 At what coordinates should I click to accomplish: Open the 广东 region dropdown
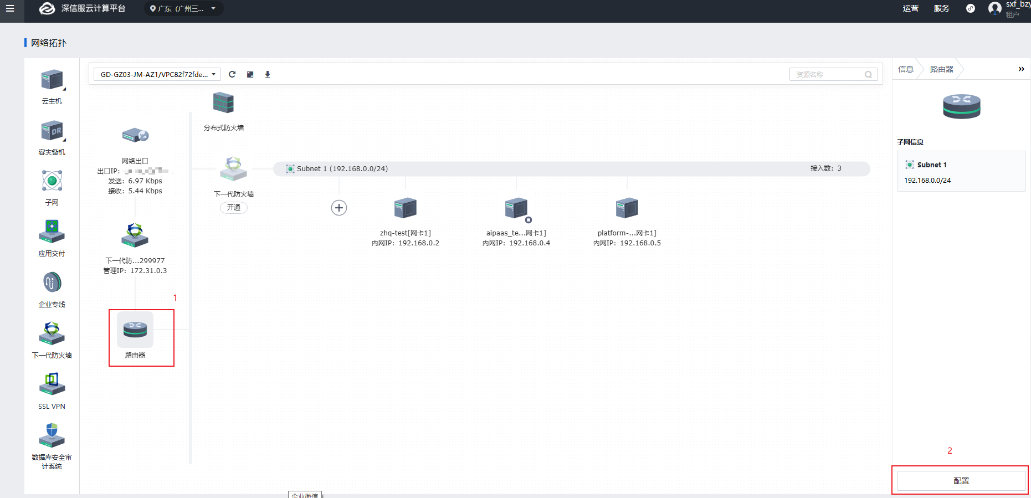click(x=183, y=8)
